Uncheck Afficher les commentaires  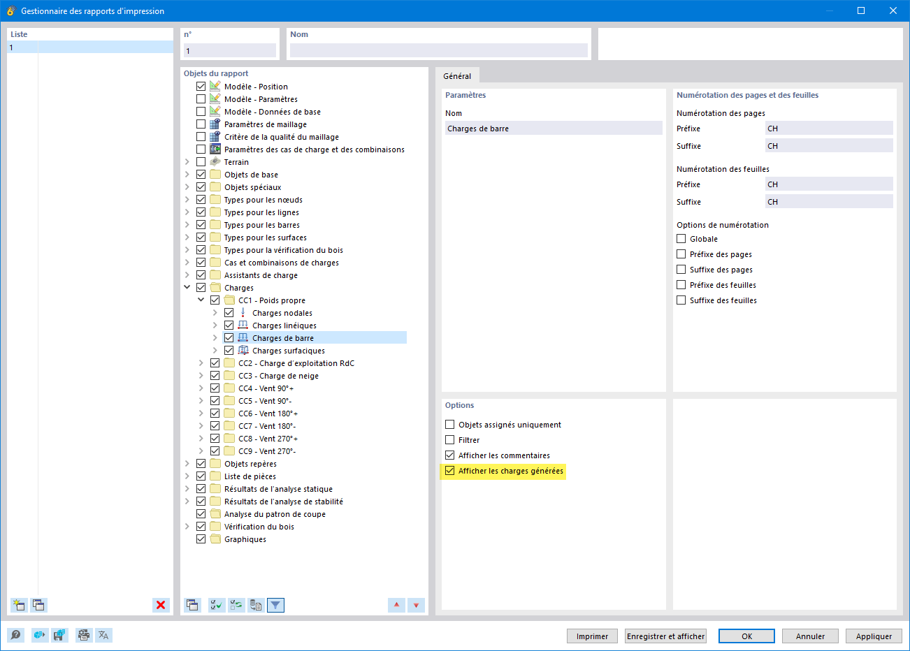pyautogui.click(x=450, y=455)
